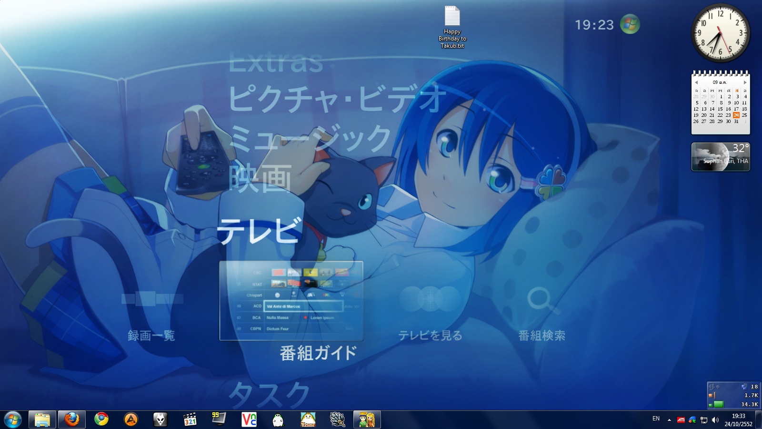Click the calendar month header 09 ต.ค.
Screen dimensions: 762x429
(x=719, y=82)
